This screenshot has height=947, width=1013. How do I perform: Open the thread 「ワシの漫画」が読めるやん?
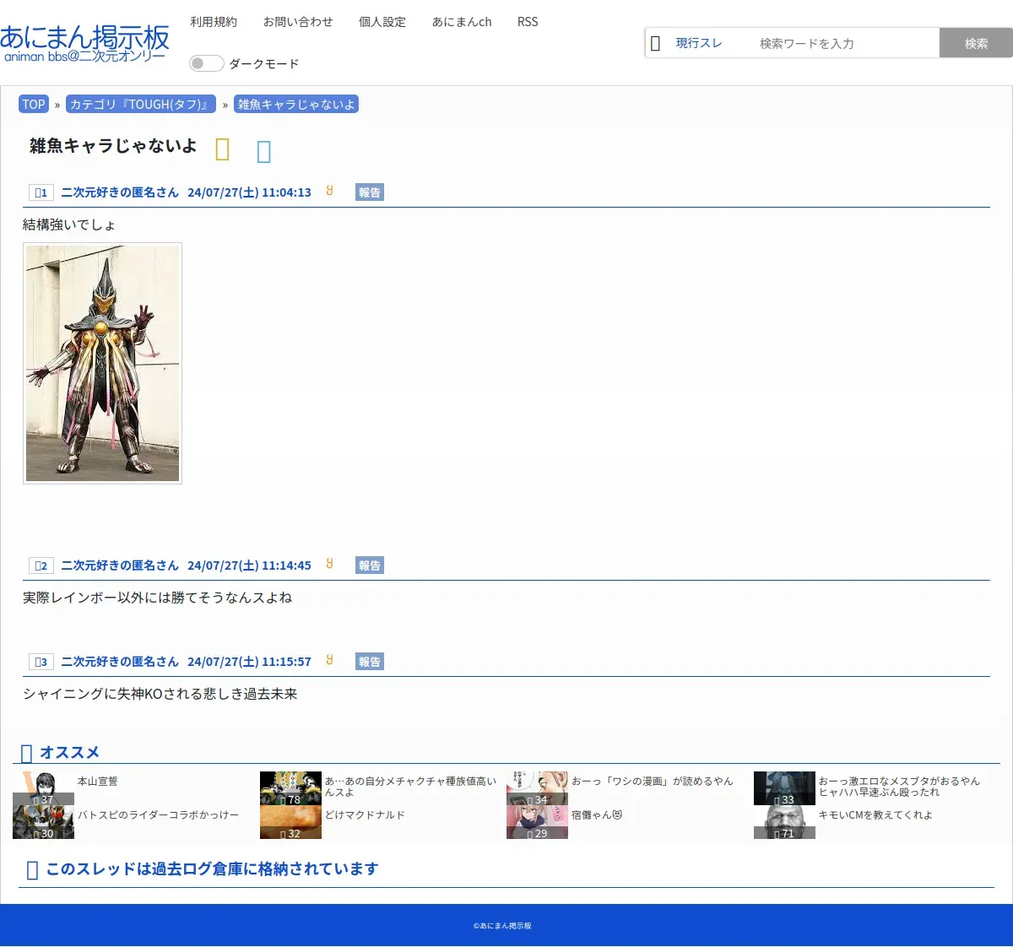click(x=653, y=782)
